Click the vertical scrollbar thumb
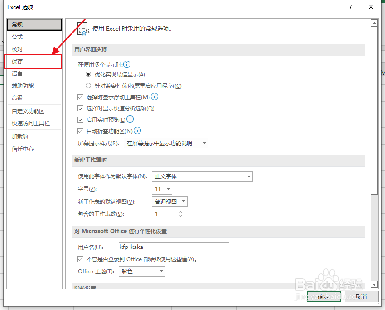 tap(374, 110)
